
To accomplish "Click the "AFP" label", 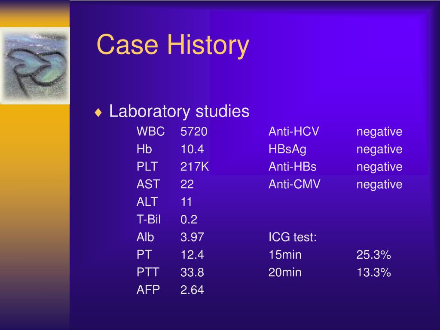I will coord(148,290).
